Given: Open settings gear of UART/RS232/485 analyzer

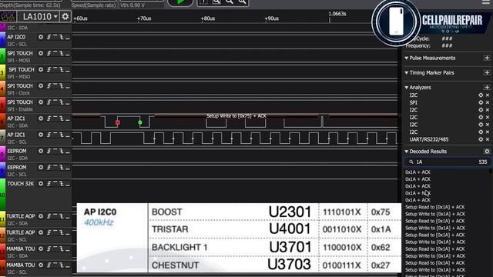Looking at the screenshot, I should 481,139.
